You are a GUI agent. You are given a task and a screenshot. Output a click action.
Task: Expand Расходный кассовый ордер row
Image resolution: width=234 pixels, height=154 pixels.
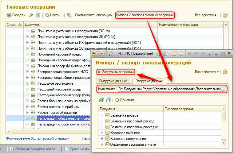click(27, 89)
